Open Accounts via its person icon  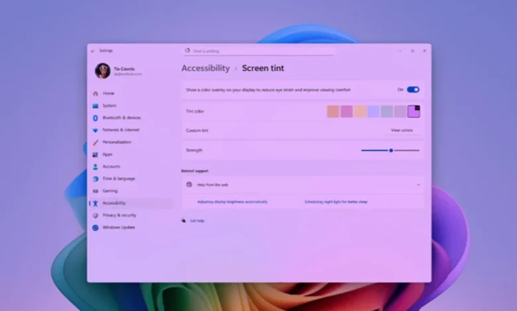point(95,167)
